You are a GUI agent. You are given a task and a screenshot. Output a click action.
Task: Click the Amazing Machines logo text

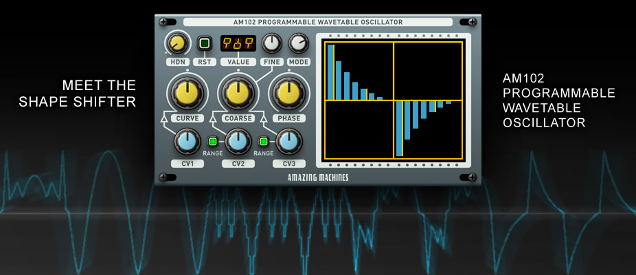coord(318,177)
